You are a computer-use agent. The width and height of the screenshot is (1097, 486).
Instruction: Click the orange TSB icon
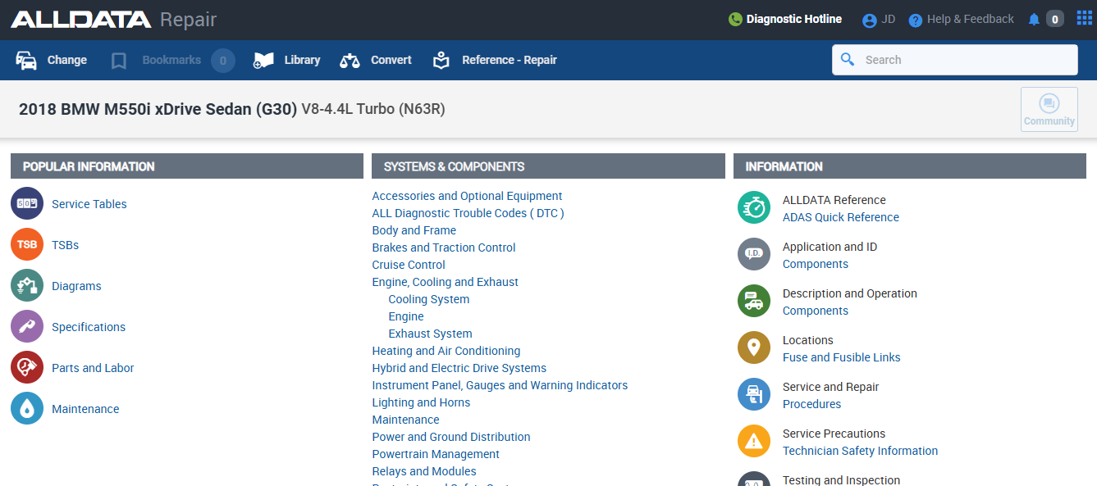(27, 244)
